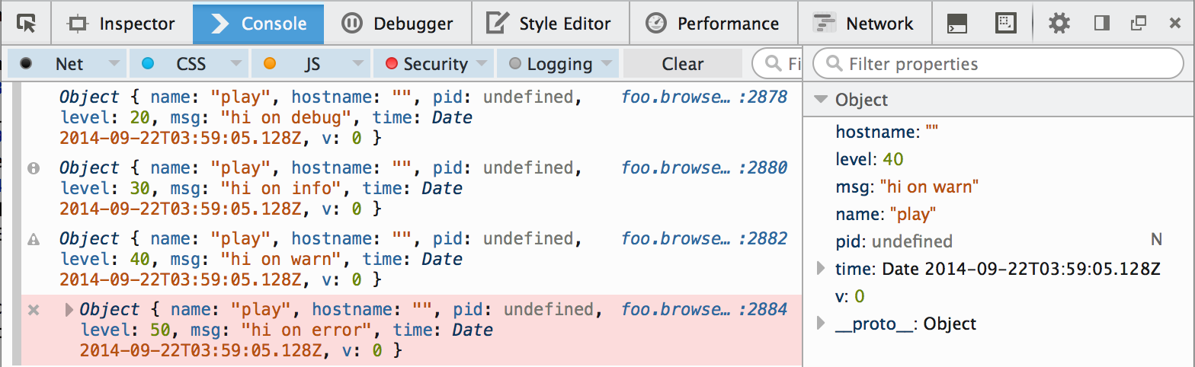Viewport: 1195px width, 367px height.
Task: Expand the time Date property
Action: [821, 268]
